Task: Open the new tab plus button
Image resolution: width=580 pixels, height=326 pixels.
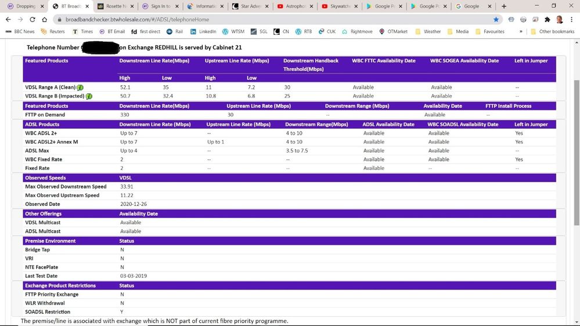Action: [x=503, y=6]
